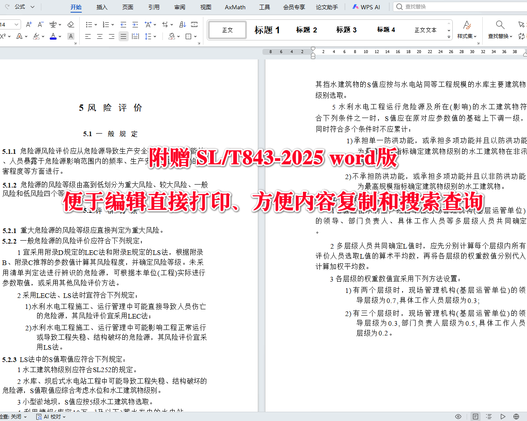Image resolution: width=527 pixels, height=421 pixels.
Task: Select the justify alignment icon
Action: point(123,36)
